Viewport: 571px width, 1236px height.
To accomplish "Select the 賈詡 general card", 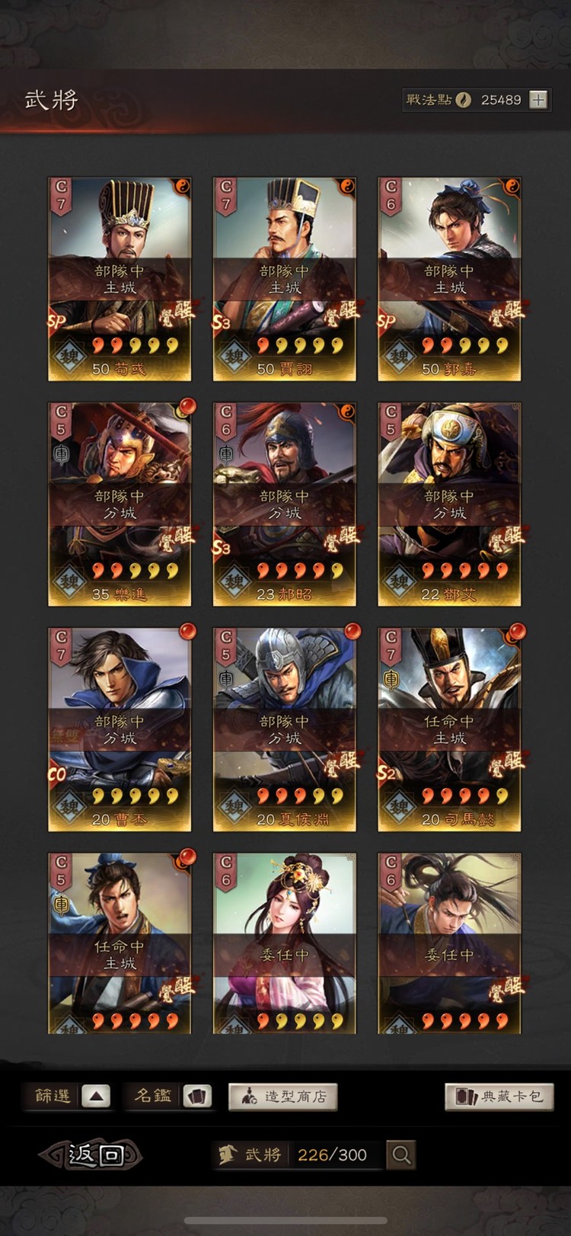I will [x=285, y=279].
